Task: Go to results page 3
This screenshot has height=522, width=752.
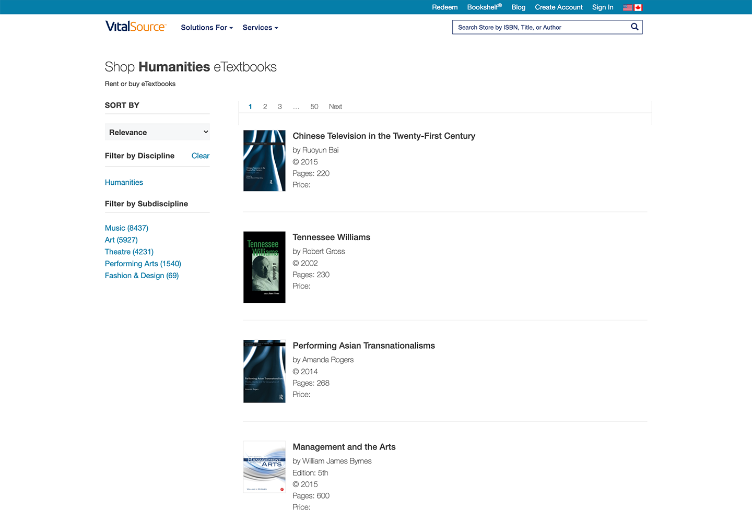Action: [280, 106]
